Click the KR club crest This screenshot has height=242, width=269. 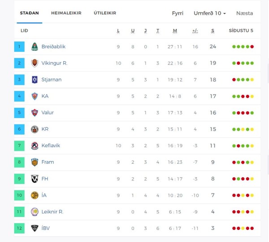click(35, 129)
